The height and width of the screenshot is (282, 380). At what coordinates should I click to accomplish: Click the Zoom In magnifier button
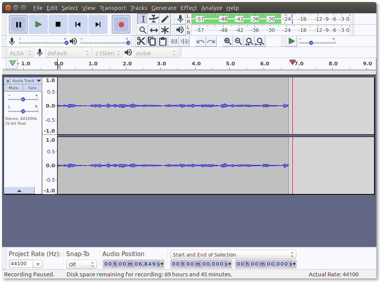tap(227, 41)
